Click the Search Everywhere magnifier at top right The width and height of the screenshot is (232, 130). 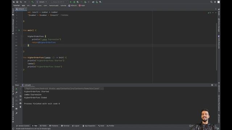point(211,2)
